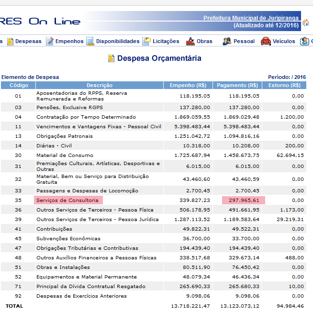313x312 pixels.
Task: Click Principal da Dívida Contratual Resgatado
Action: tap(91, 287)
